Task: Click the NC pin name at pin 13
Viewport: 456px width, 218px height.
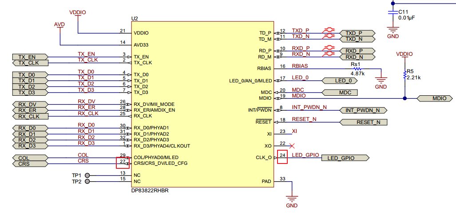Action: pyautogui.click(x=137, y=175)
